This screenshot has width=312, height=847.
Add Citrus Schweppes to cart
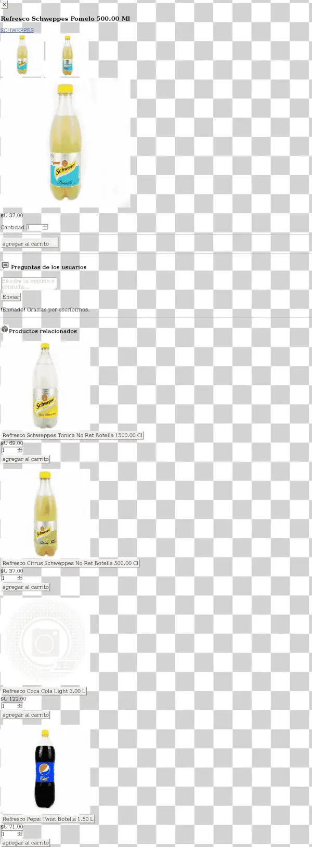[25, 587]
